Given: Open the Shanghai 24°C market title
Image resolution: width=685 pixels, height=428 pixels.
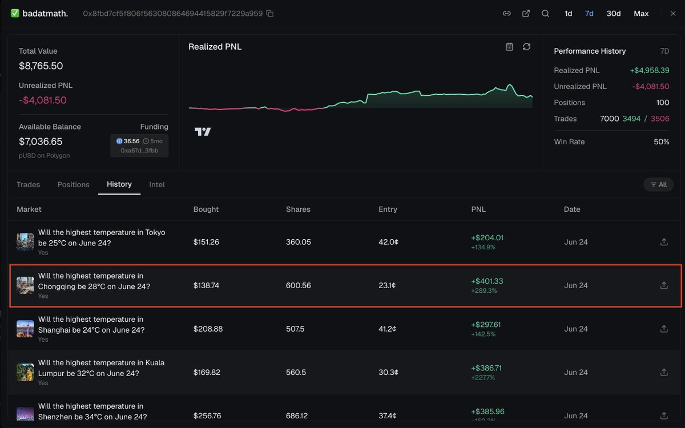Looking at the screenshot, I should pyautogui.click(x=91, y=324).
